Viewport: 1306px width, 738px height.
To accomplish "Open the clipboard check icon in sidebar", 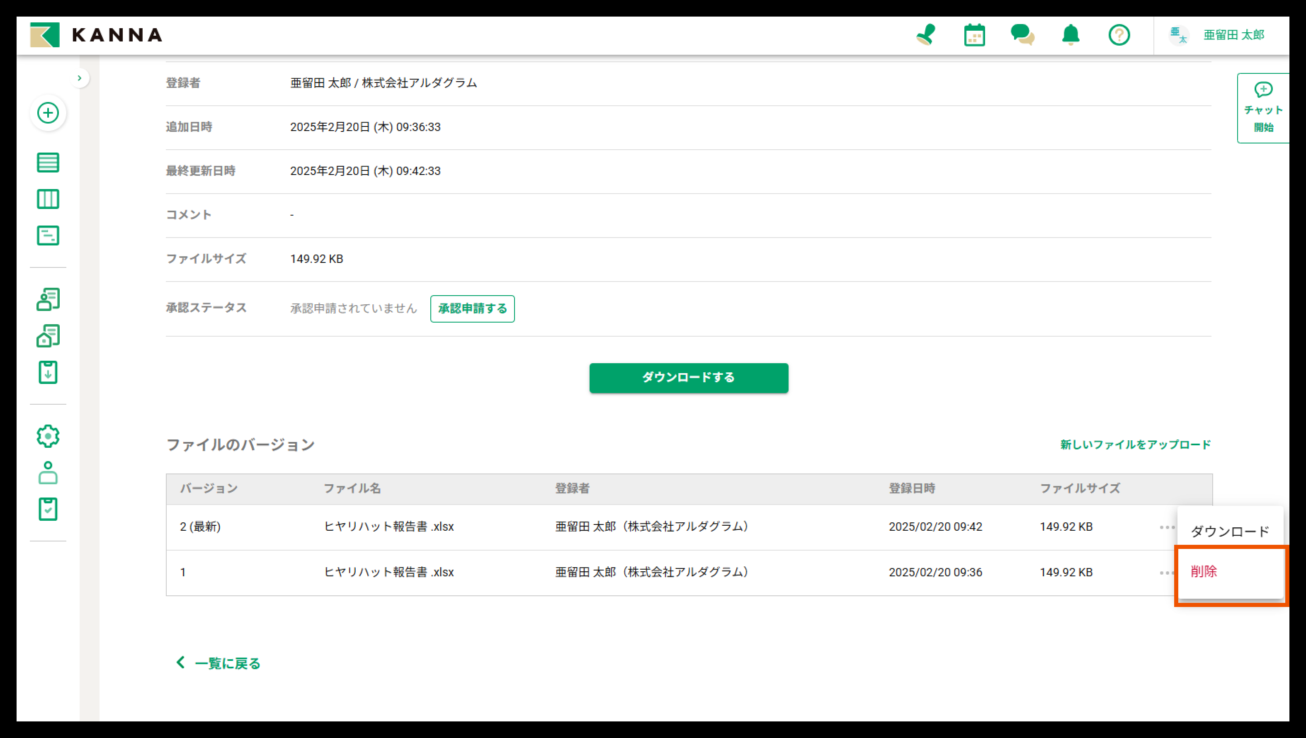I will [48, 509].
